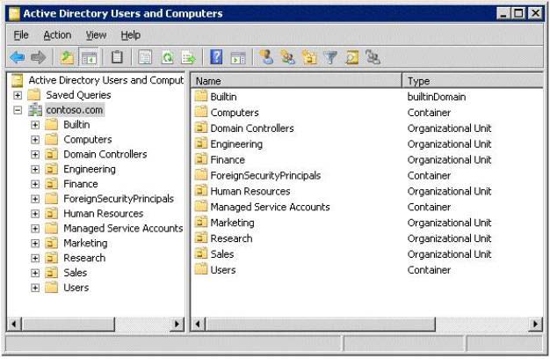Click the builtinDomain type cell
Image resolution: width=550 pixels, height=359 pixels.
click(x=437, y=97)
